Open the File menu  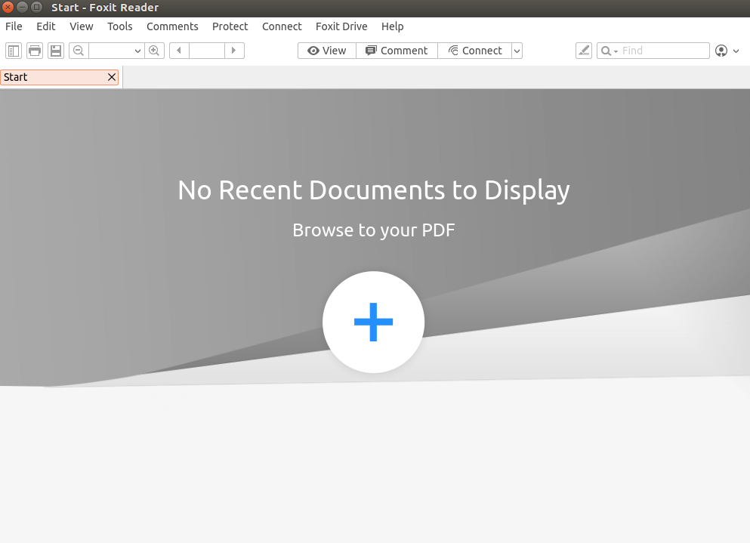click(14, 26)
